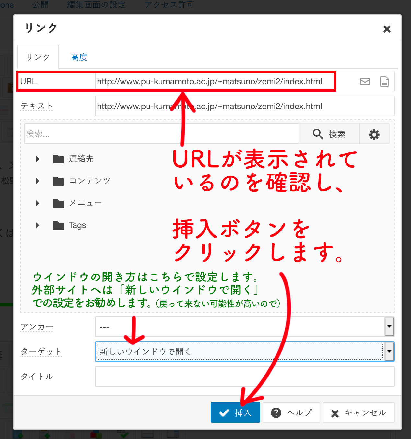The width and height of the screenshot is (411, 439).
Task: Click the email link envelope icon
Action: pyautogui.click(x=365, y=82)
